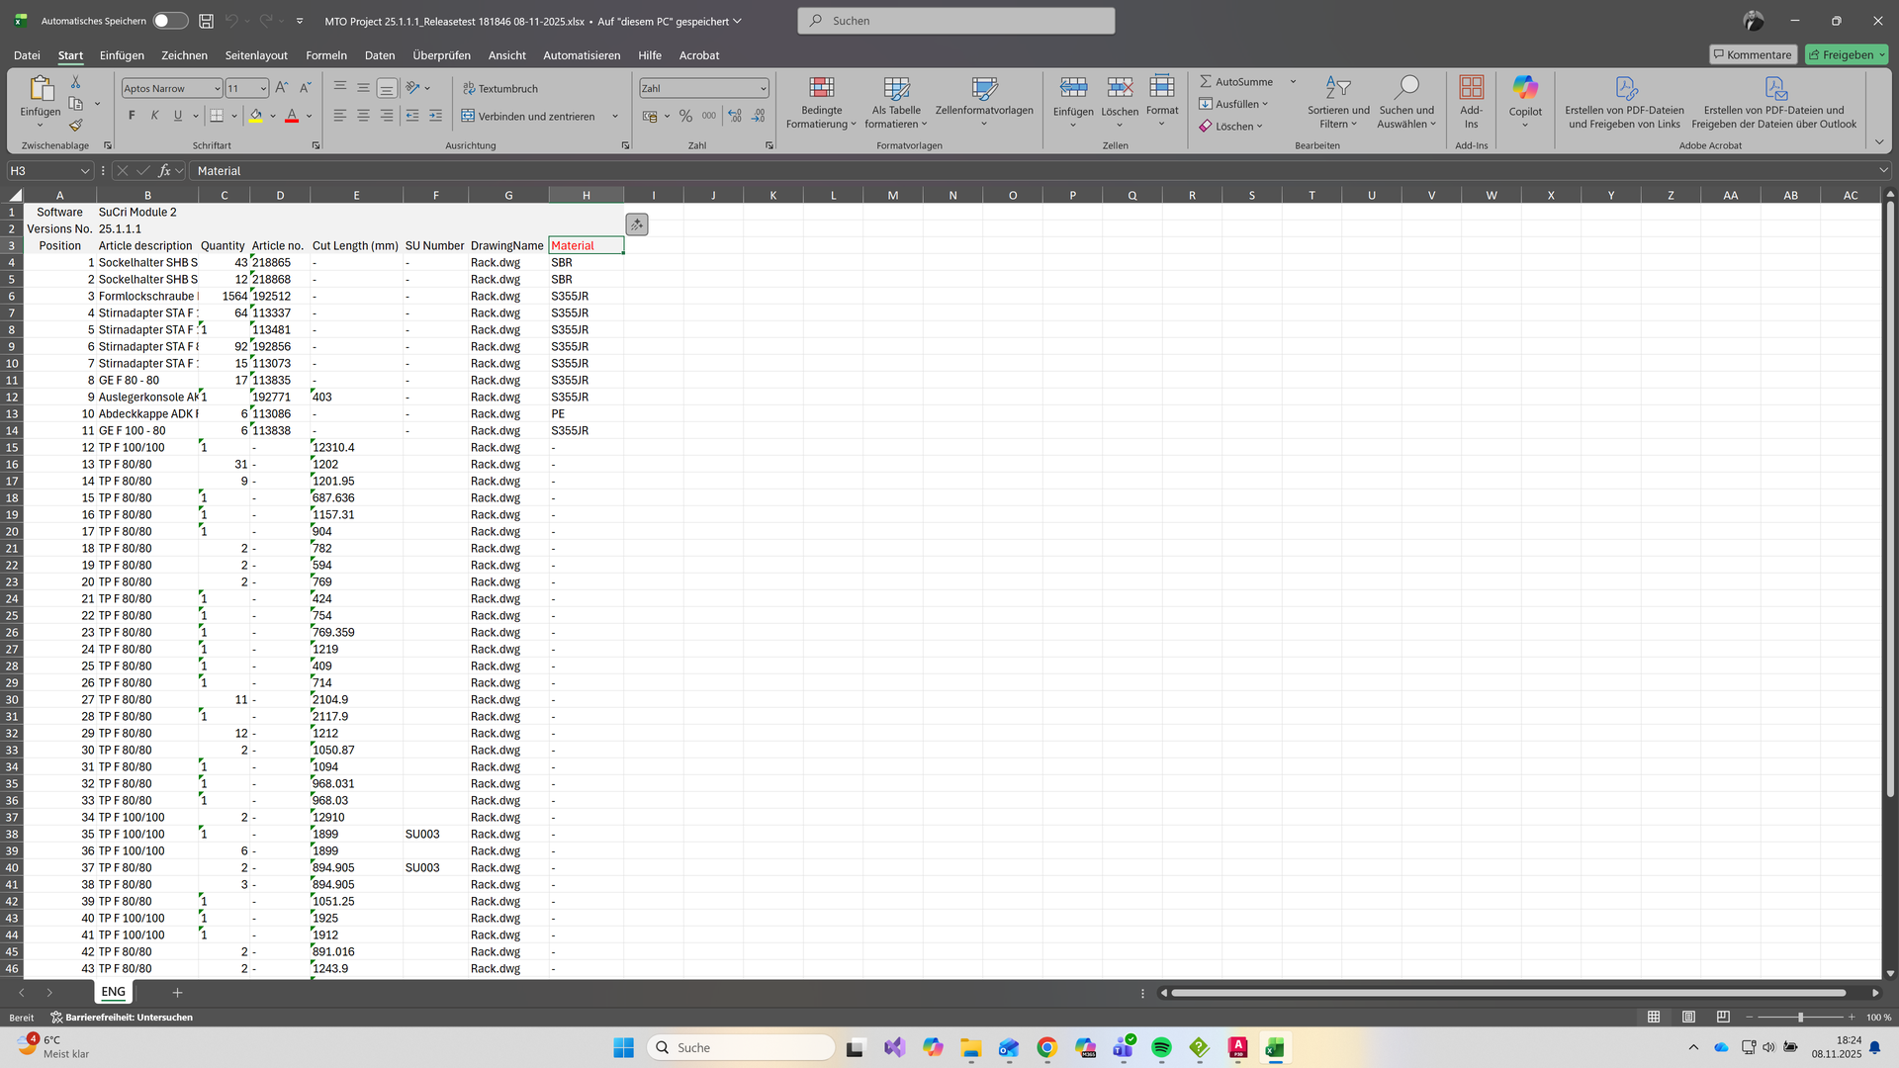Switch to Page Break Preview icon

point(1723,1017)
